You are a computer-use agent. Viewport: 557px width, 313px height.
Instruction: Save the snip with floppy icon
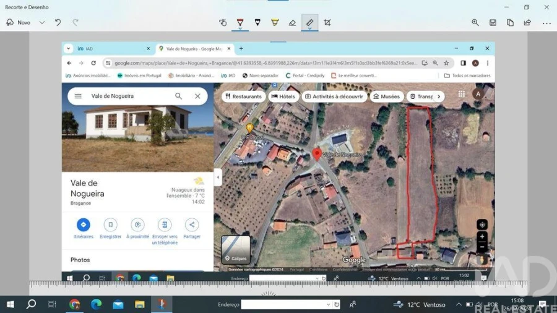coord(493,23)
